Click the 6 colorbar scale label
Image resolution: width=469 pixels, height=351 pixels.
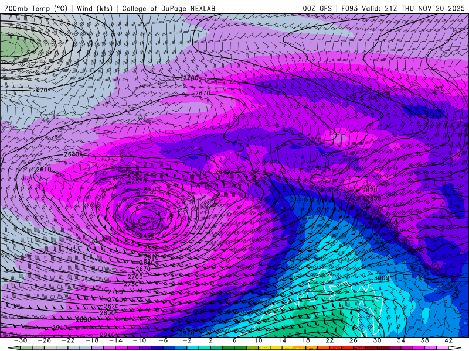pos(235,340)
